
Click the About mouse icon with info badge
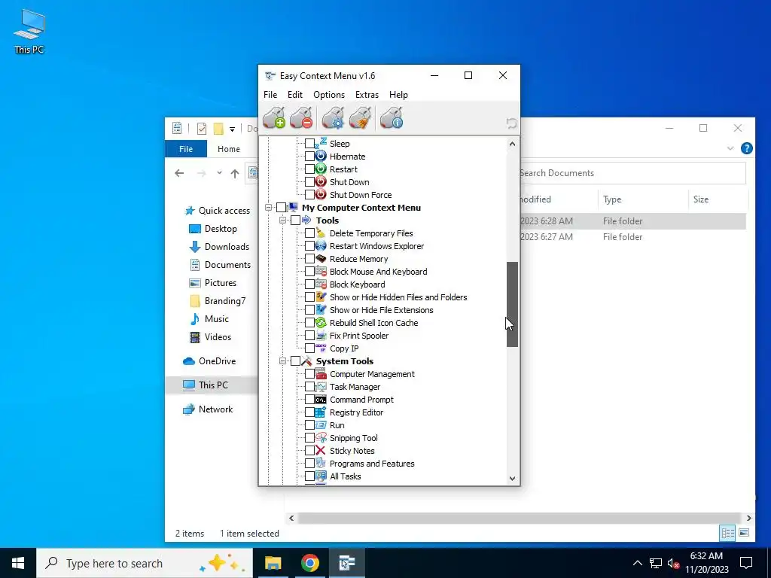[x=392, y=118]
